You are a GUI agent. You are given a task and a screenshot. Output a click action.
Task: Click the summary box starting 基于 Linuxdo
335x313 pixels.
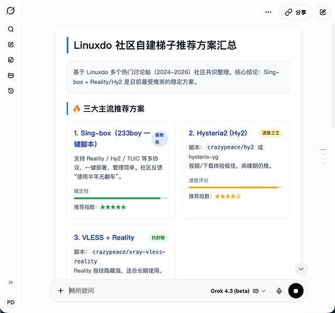coord(178,77)
